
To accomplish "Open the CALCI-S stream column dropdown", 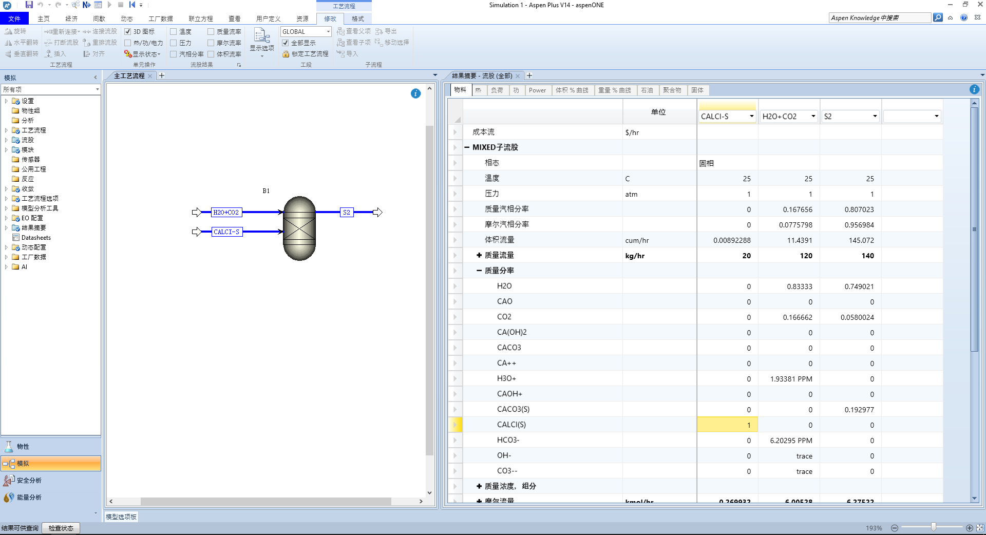I will 751,117.
